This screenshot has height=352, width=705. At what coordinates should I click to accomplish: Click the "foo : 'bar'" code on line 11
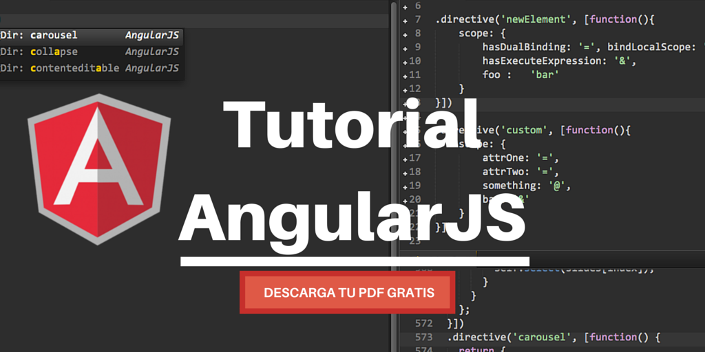pos(520,75)
